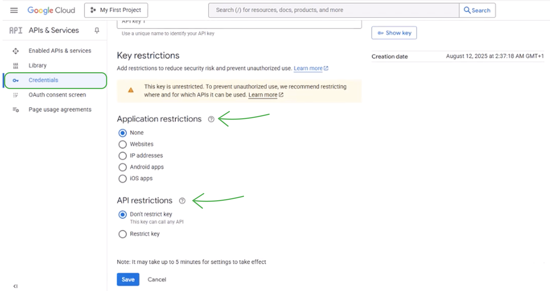Open Enabled APIs & services page
The width and height of the screenshot is (550, 291).
click(x=60, y=51)
